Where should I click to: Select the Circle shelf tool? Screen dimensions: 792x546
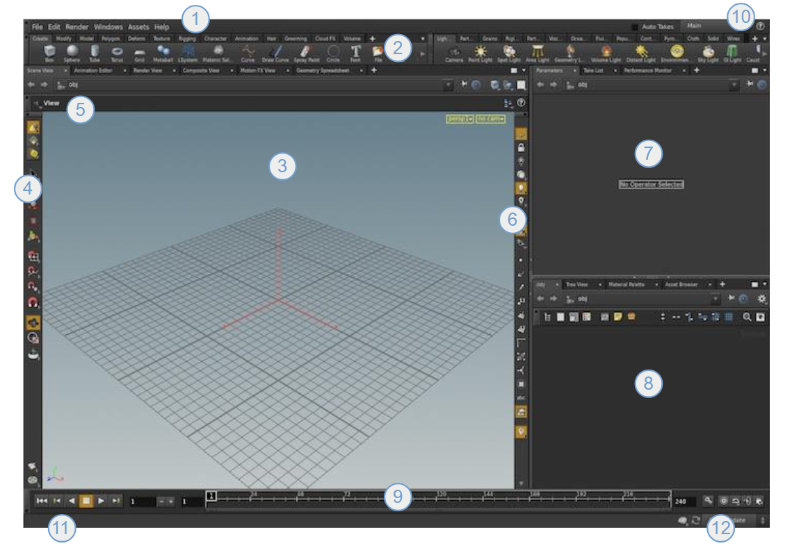pyautogui.click(x=333, y=53)
